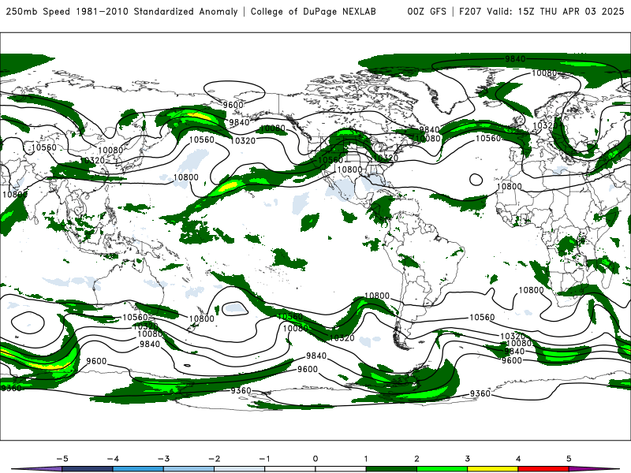Click the '10800' contour label off West Africa's northwest coast
Screen dimensions: 631x473
509,187
